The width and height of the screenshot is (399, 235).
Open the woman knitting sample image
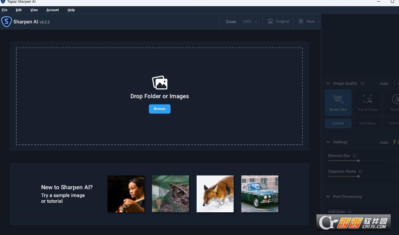click(x=126, y=194)
